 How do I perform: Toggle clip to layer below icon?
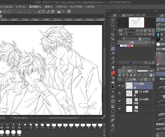pos(119,75)
